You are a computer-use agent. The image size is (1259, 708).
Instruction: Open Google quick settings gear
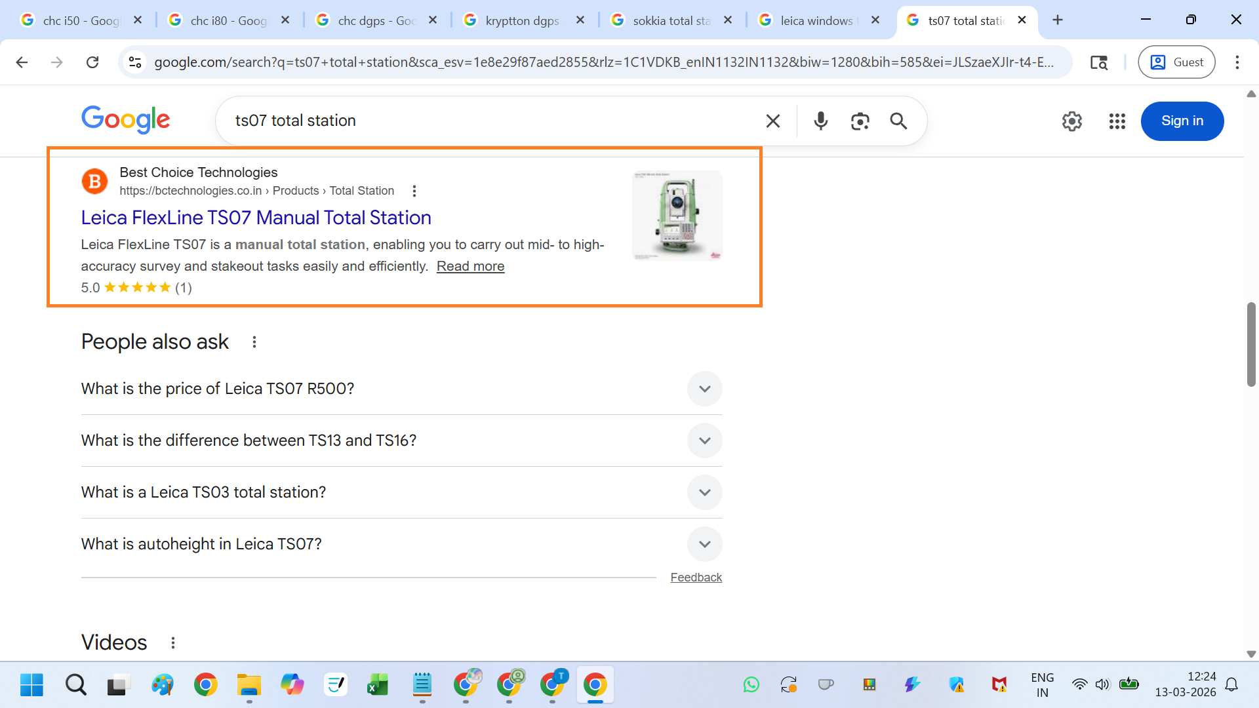click(x=1071, y=121)
